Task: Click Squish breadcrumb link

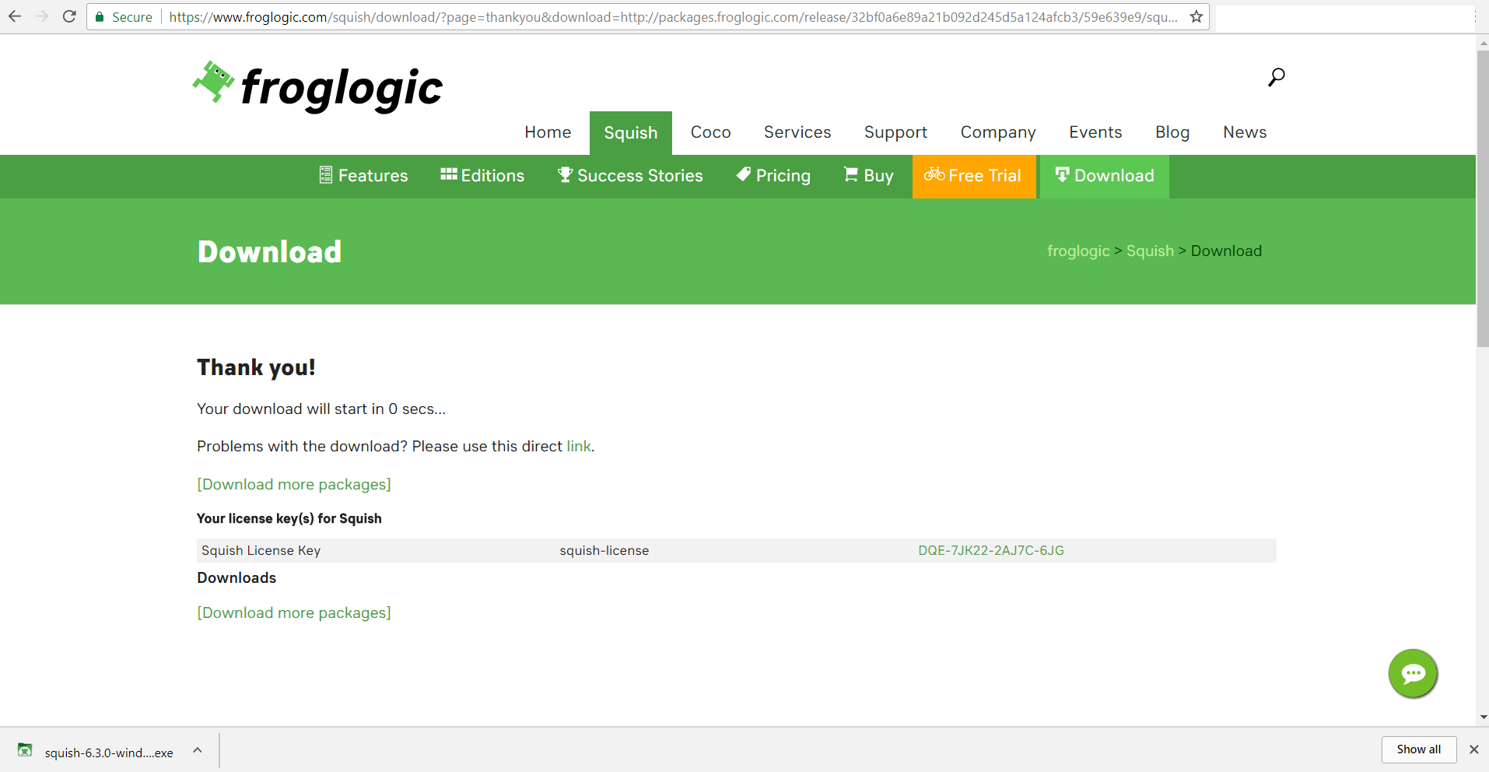Action: point(1150,251)
